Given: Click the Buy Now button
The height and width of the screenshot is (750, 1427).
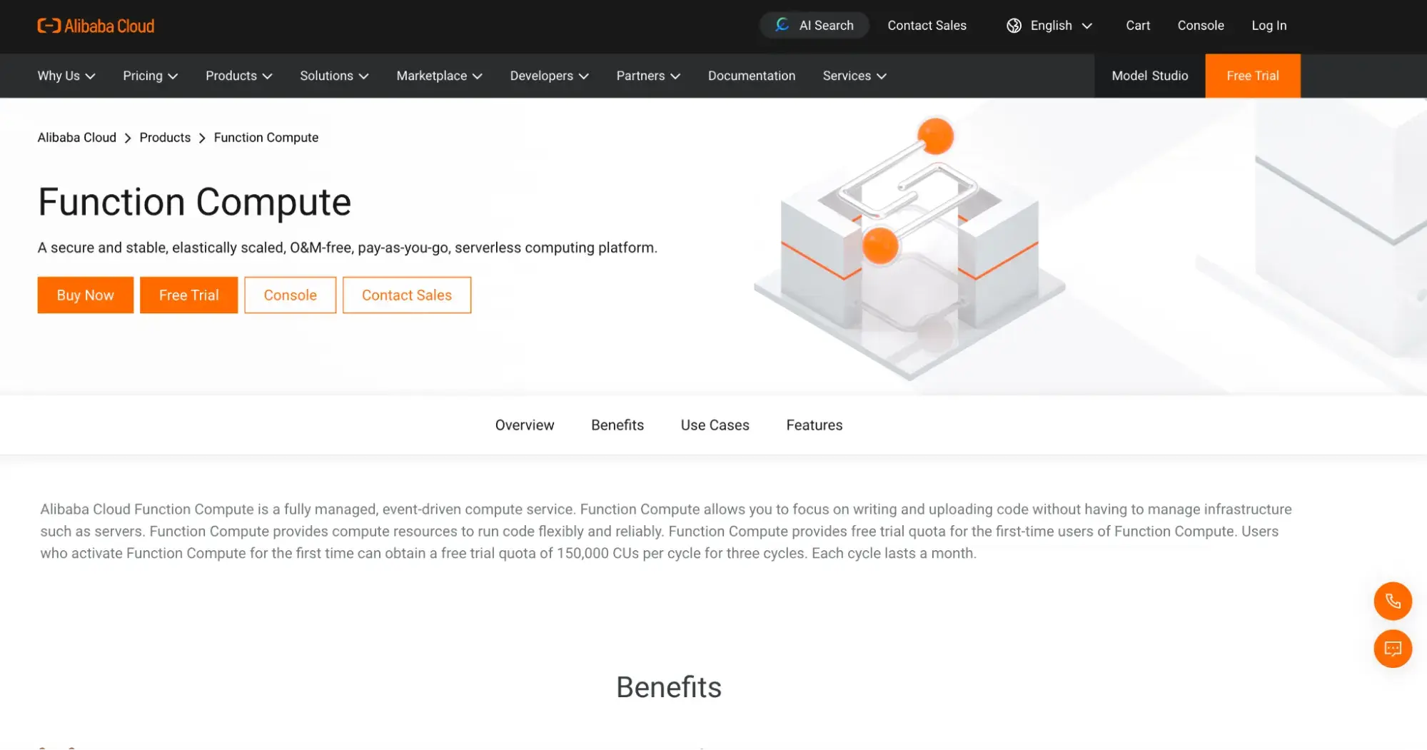Looking at the screenshot, I should 85,295.
